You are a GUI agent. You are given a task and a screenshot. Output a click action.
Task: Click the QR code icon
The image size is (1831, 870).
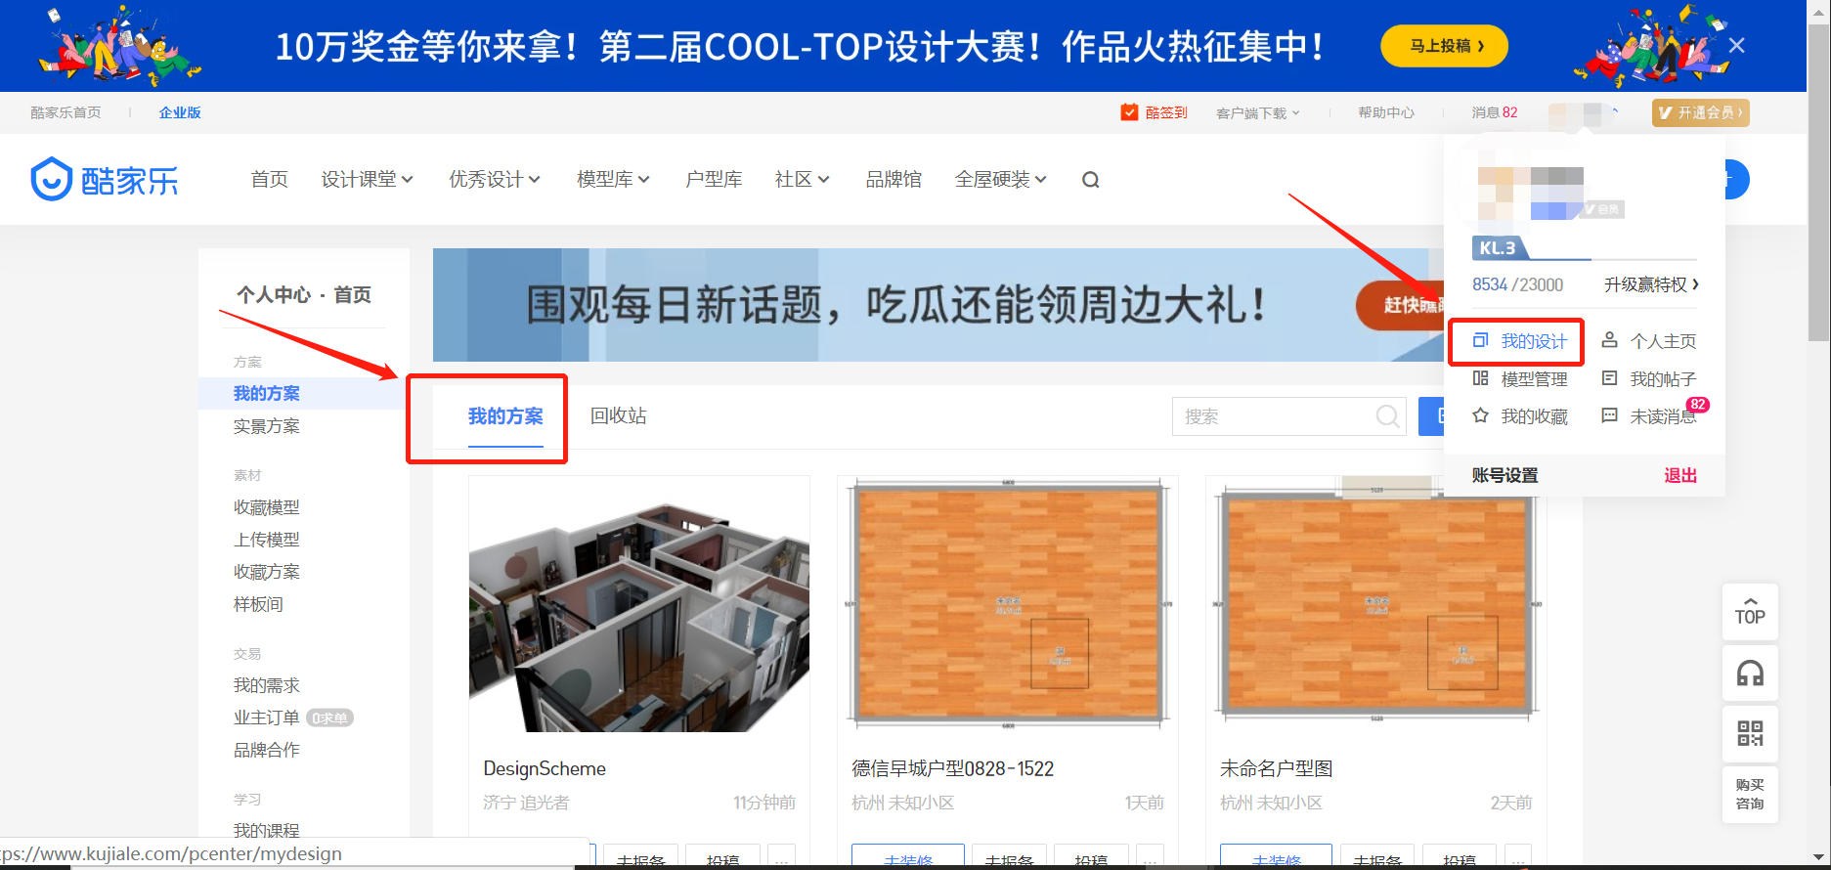(1750, 733)
